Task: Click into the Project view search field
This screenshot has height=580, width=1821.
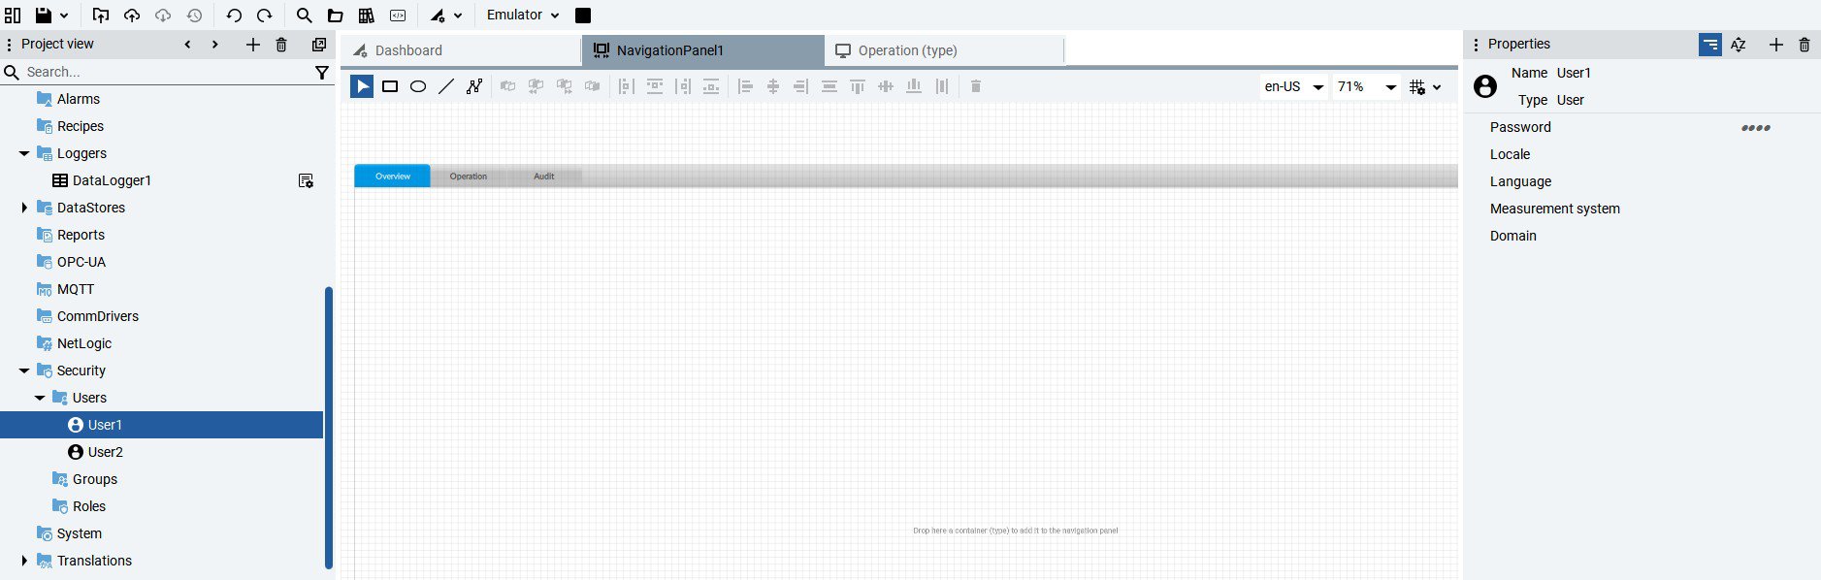Action: (165, 72)
